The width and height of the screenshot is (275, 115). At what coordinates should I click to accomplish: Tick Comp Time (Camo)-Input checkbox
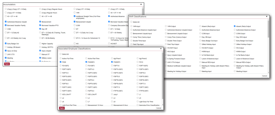coord(131,37)
